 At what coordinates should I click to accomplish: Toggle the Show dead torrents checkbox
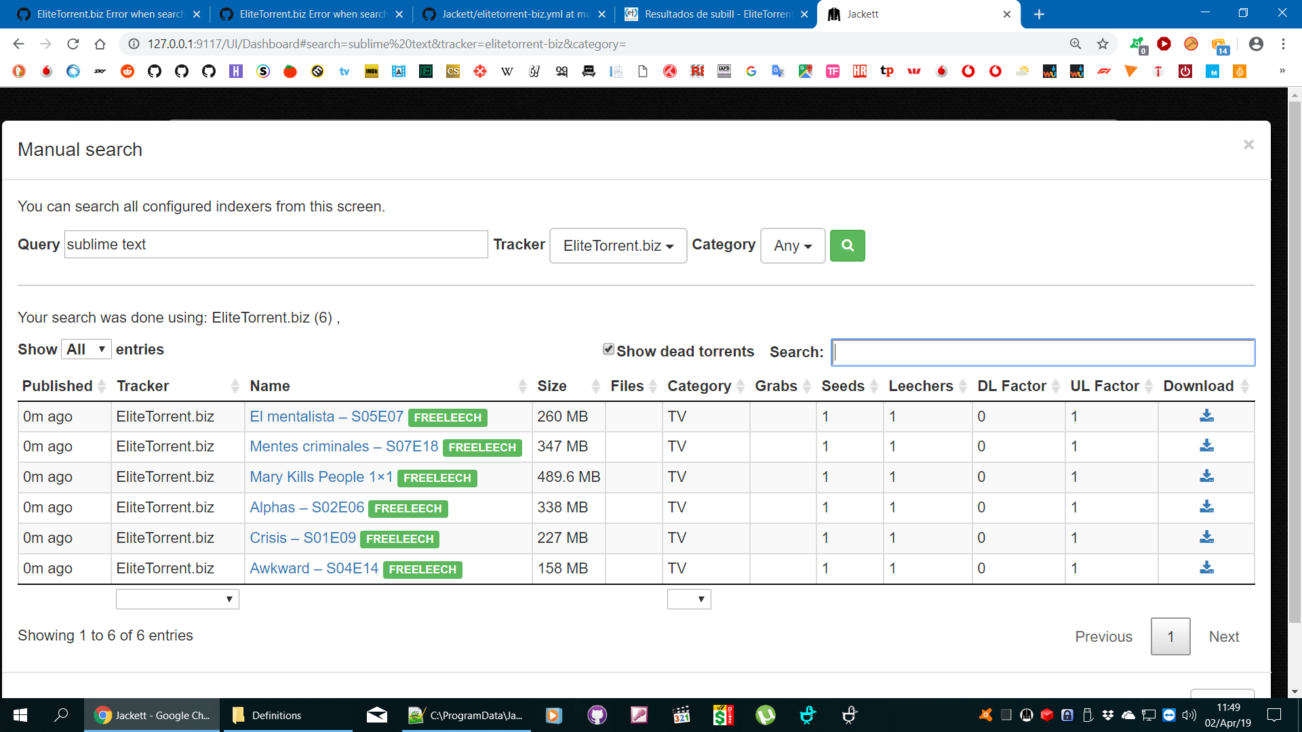[608, 349]
